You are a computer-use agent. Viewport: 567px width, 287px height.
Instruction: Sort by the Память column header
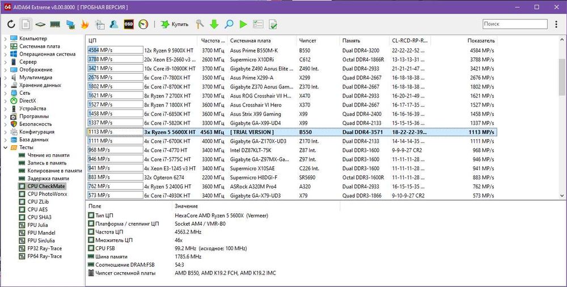point(365,40)
